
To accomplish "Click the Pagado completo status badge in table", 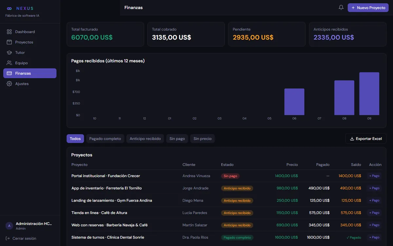I will pos(237,237).
